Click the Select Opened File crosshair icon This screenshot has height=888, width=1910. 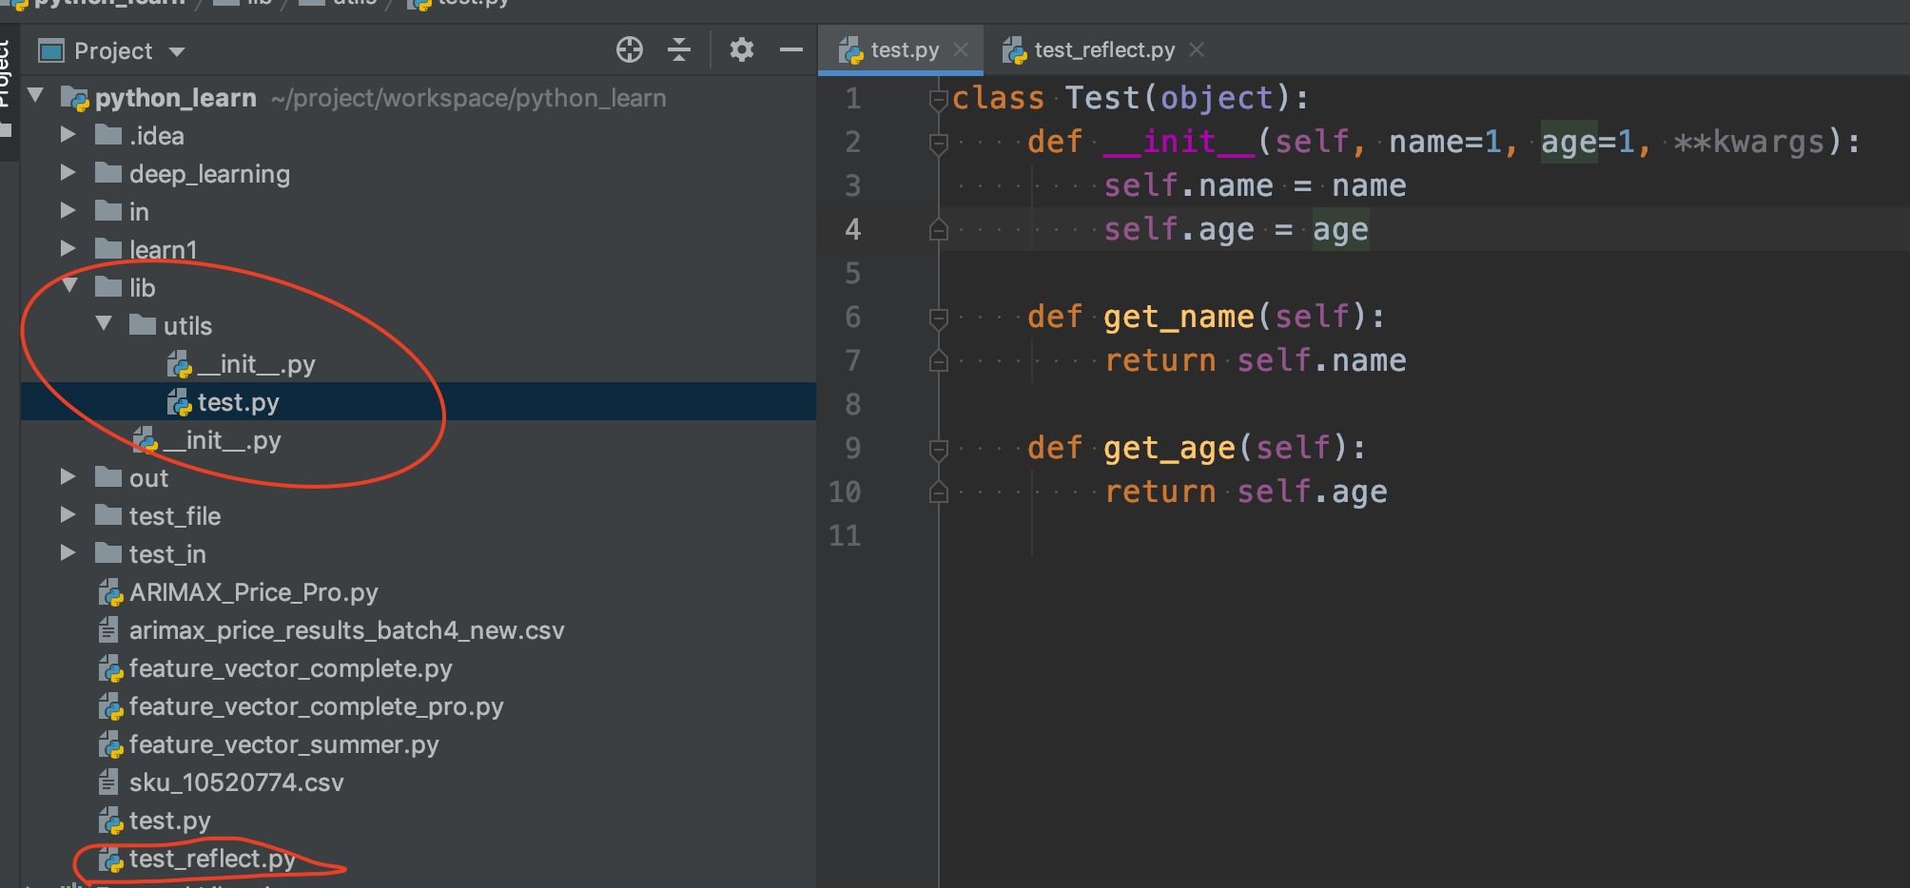click(x=629, y=49)
